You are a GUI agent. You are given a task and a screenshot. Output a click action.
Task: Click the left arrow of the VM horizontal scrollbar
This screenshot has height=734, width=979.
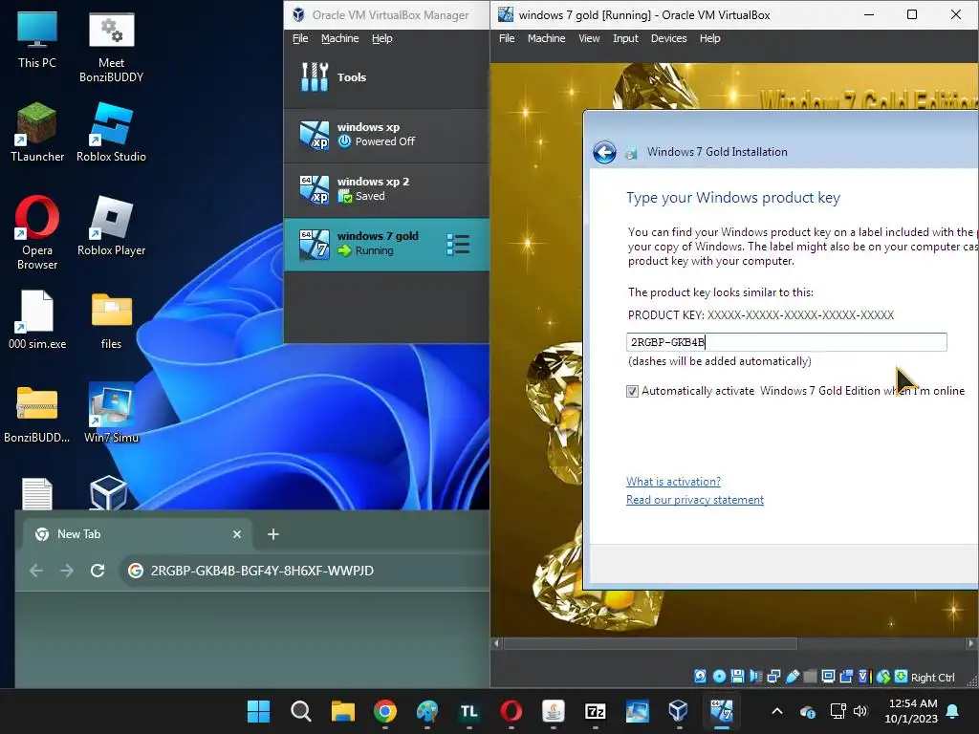click(x=497, y=643)
